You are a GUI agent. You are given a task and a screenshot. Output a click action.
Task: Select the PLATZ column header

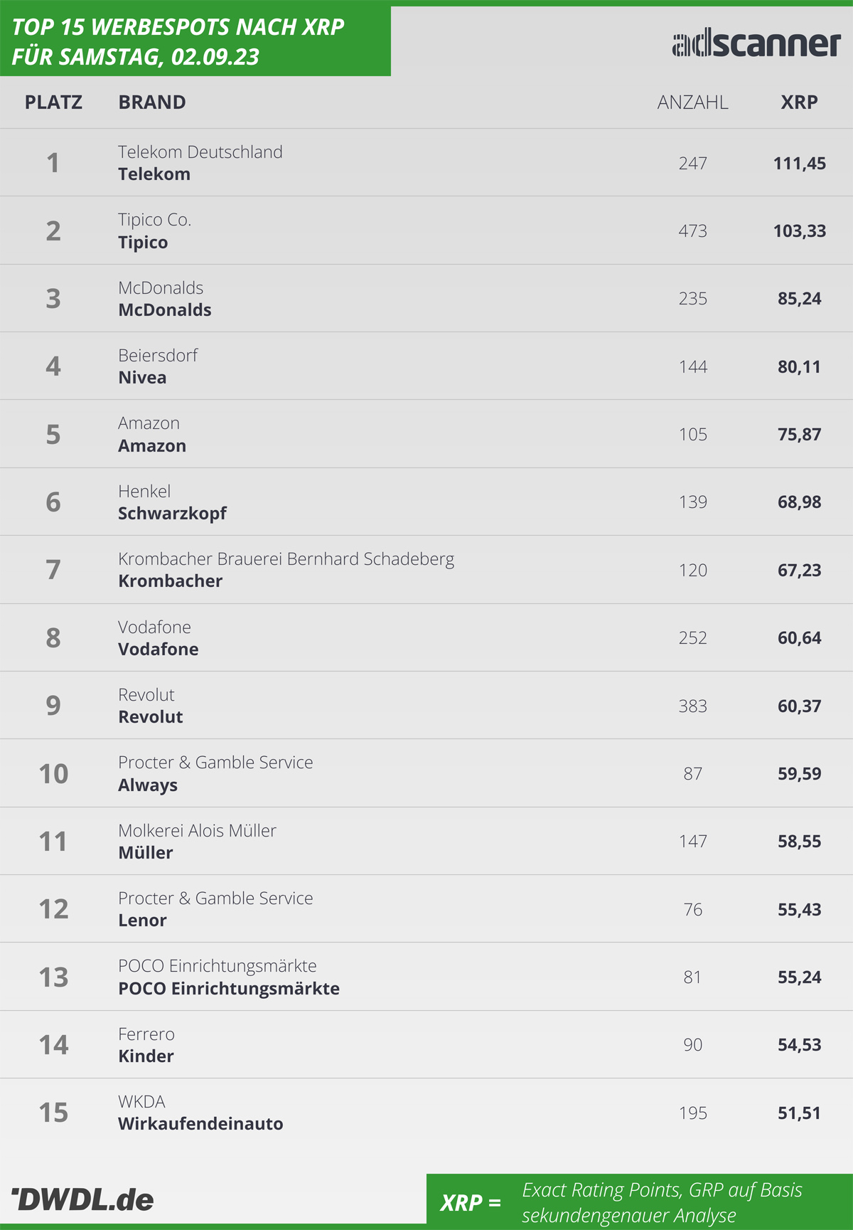(x=53, y=102)
